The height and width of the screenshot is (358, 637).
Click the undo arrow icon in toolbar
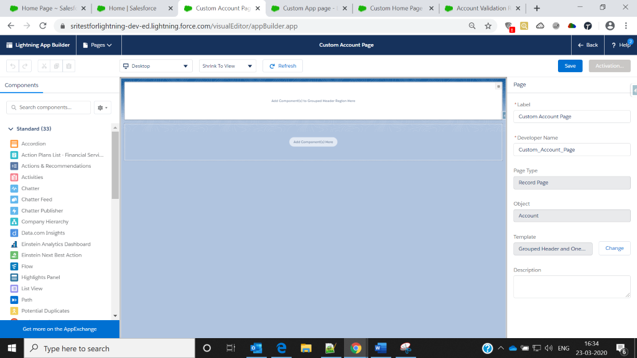tap(12, 66)
